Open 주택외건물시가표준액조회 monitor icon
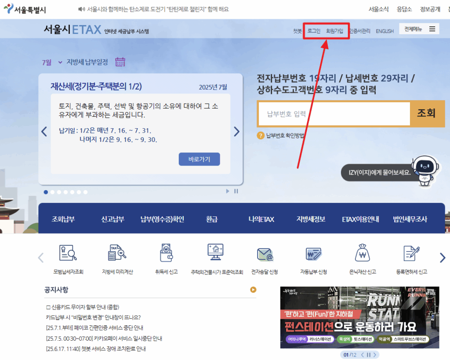This screenshot has height=360, width=450. [215, 252]
